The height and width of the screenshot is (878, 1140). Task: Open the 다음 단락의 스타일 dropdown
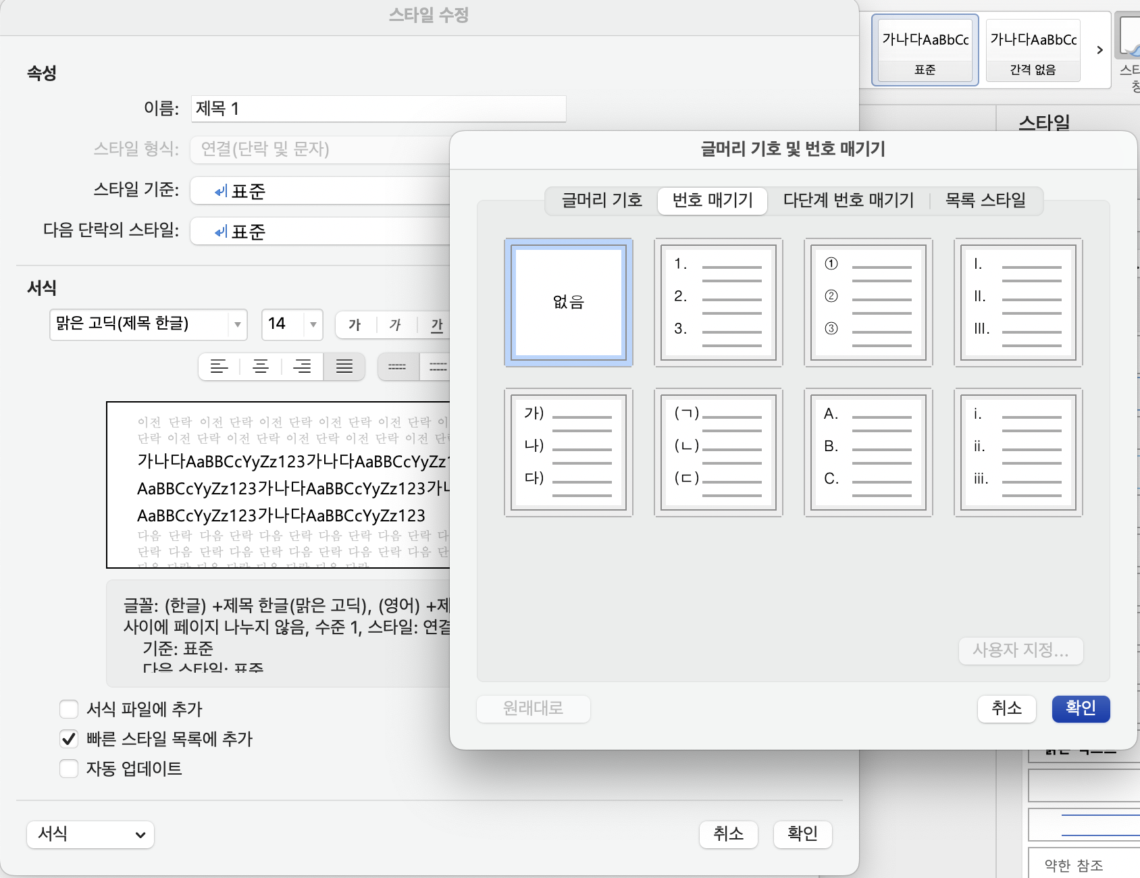[320, 232]
